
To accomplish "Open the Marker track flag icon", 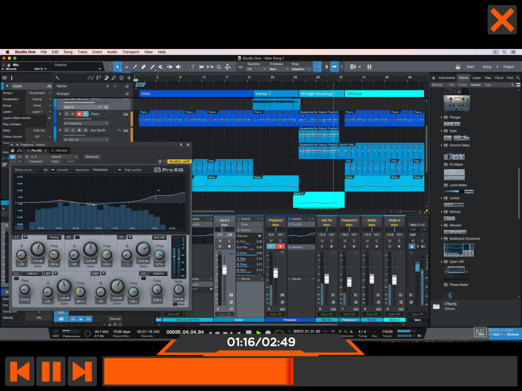I will point(99,78).
